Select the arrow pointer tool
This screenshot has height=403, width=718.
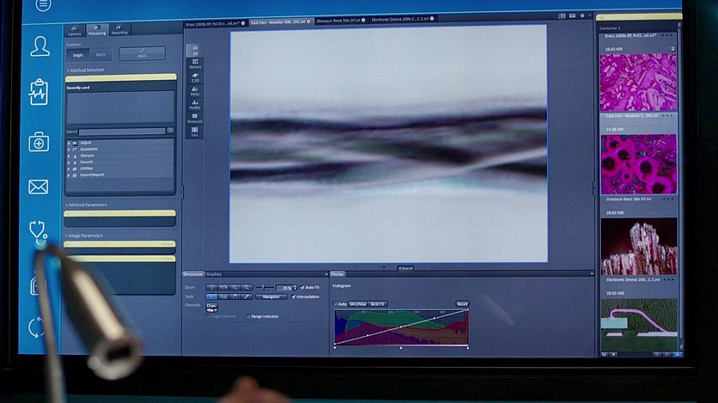212,296
